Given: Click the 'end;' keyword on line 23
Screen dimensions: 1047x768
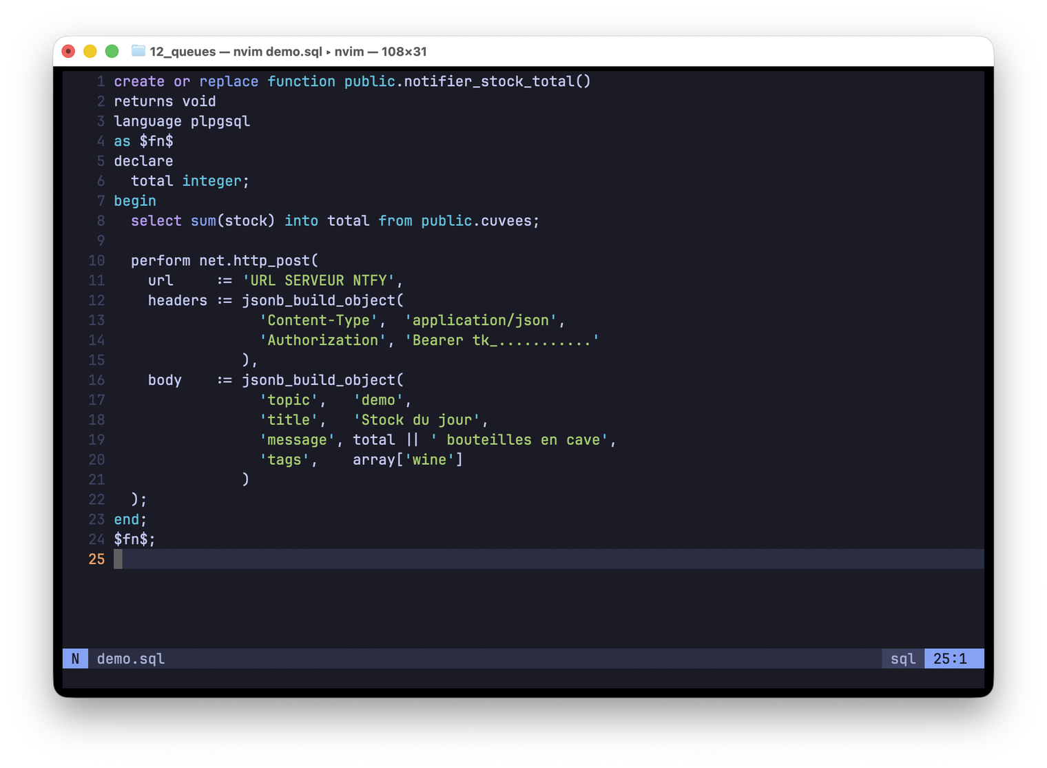Looking at the screenshot, I should coord(131,521).
